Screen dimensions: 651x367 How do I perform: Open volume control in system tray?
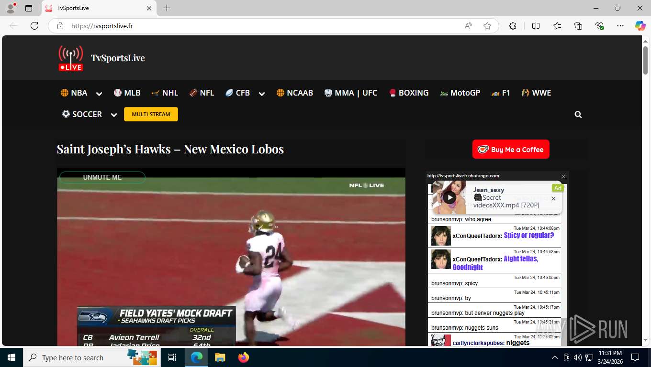tap(577, 357)
